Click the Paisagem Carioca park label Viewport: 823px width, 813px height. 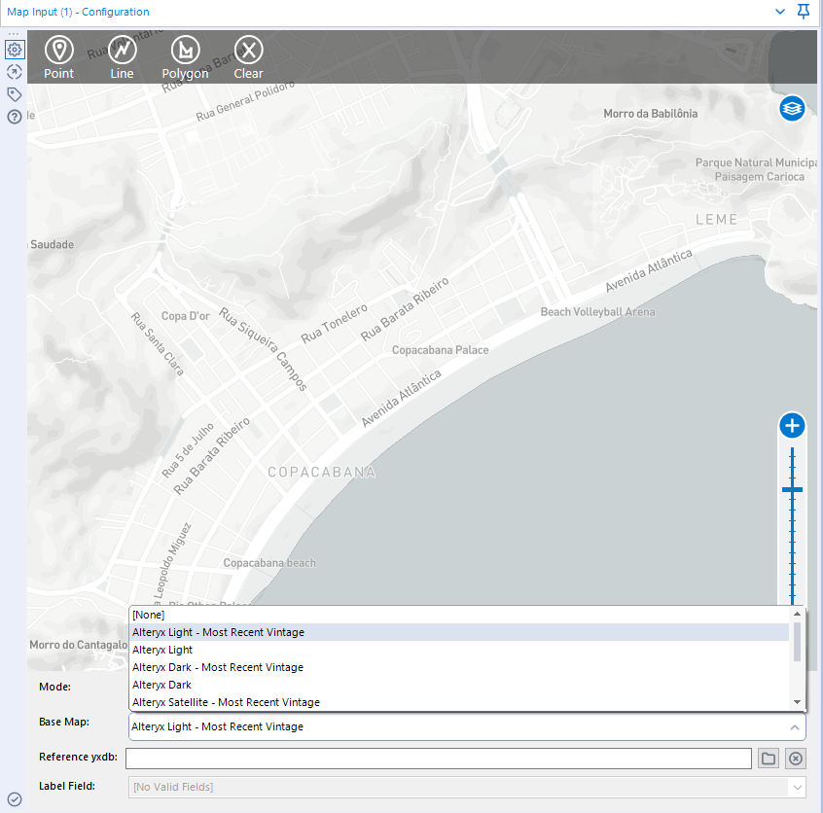tap(759, 176)
